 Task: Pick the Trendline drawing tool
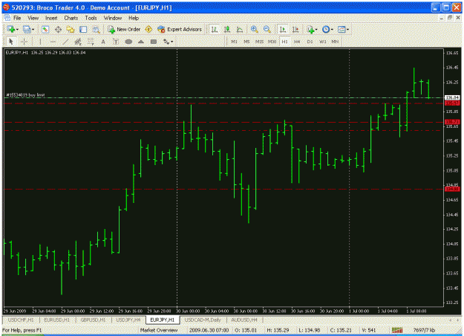click(65, 42)
